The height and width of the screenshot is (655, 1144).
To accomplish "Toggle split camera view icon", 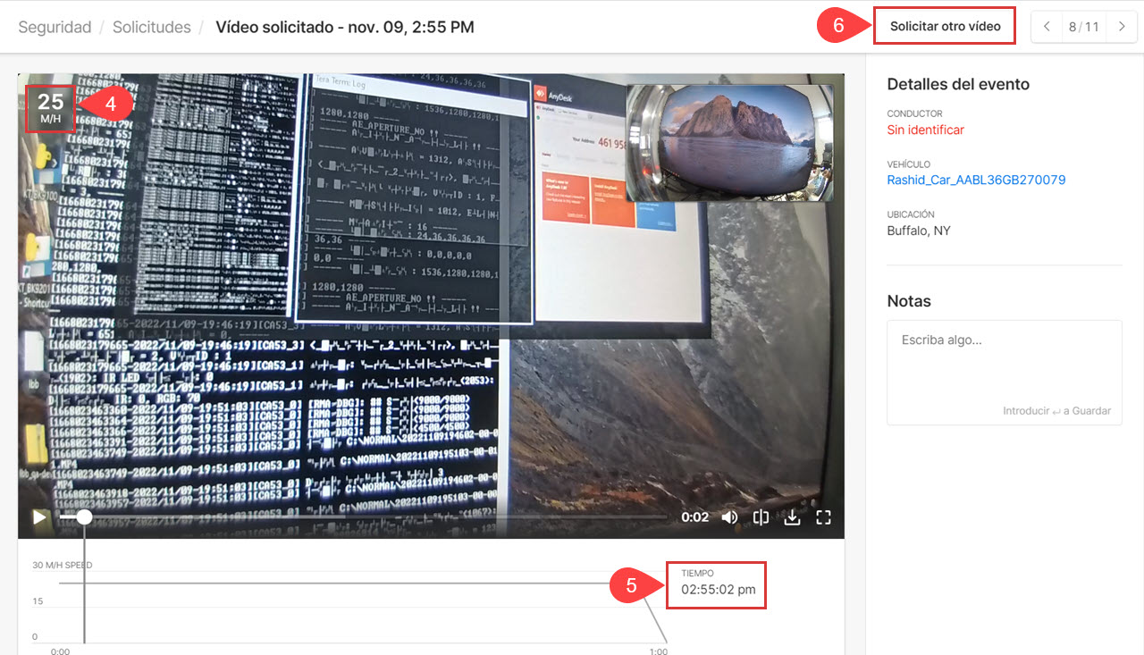I will [x=761, y=517].
